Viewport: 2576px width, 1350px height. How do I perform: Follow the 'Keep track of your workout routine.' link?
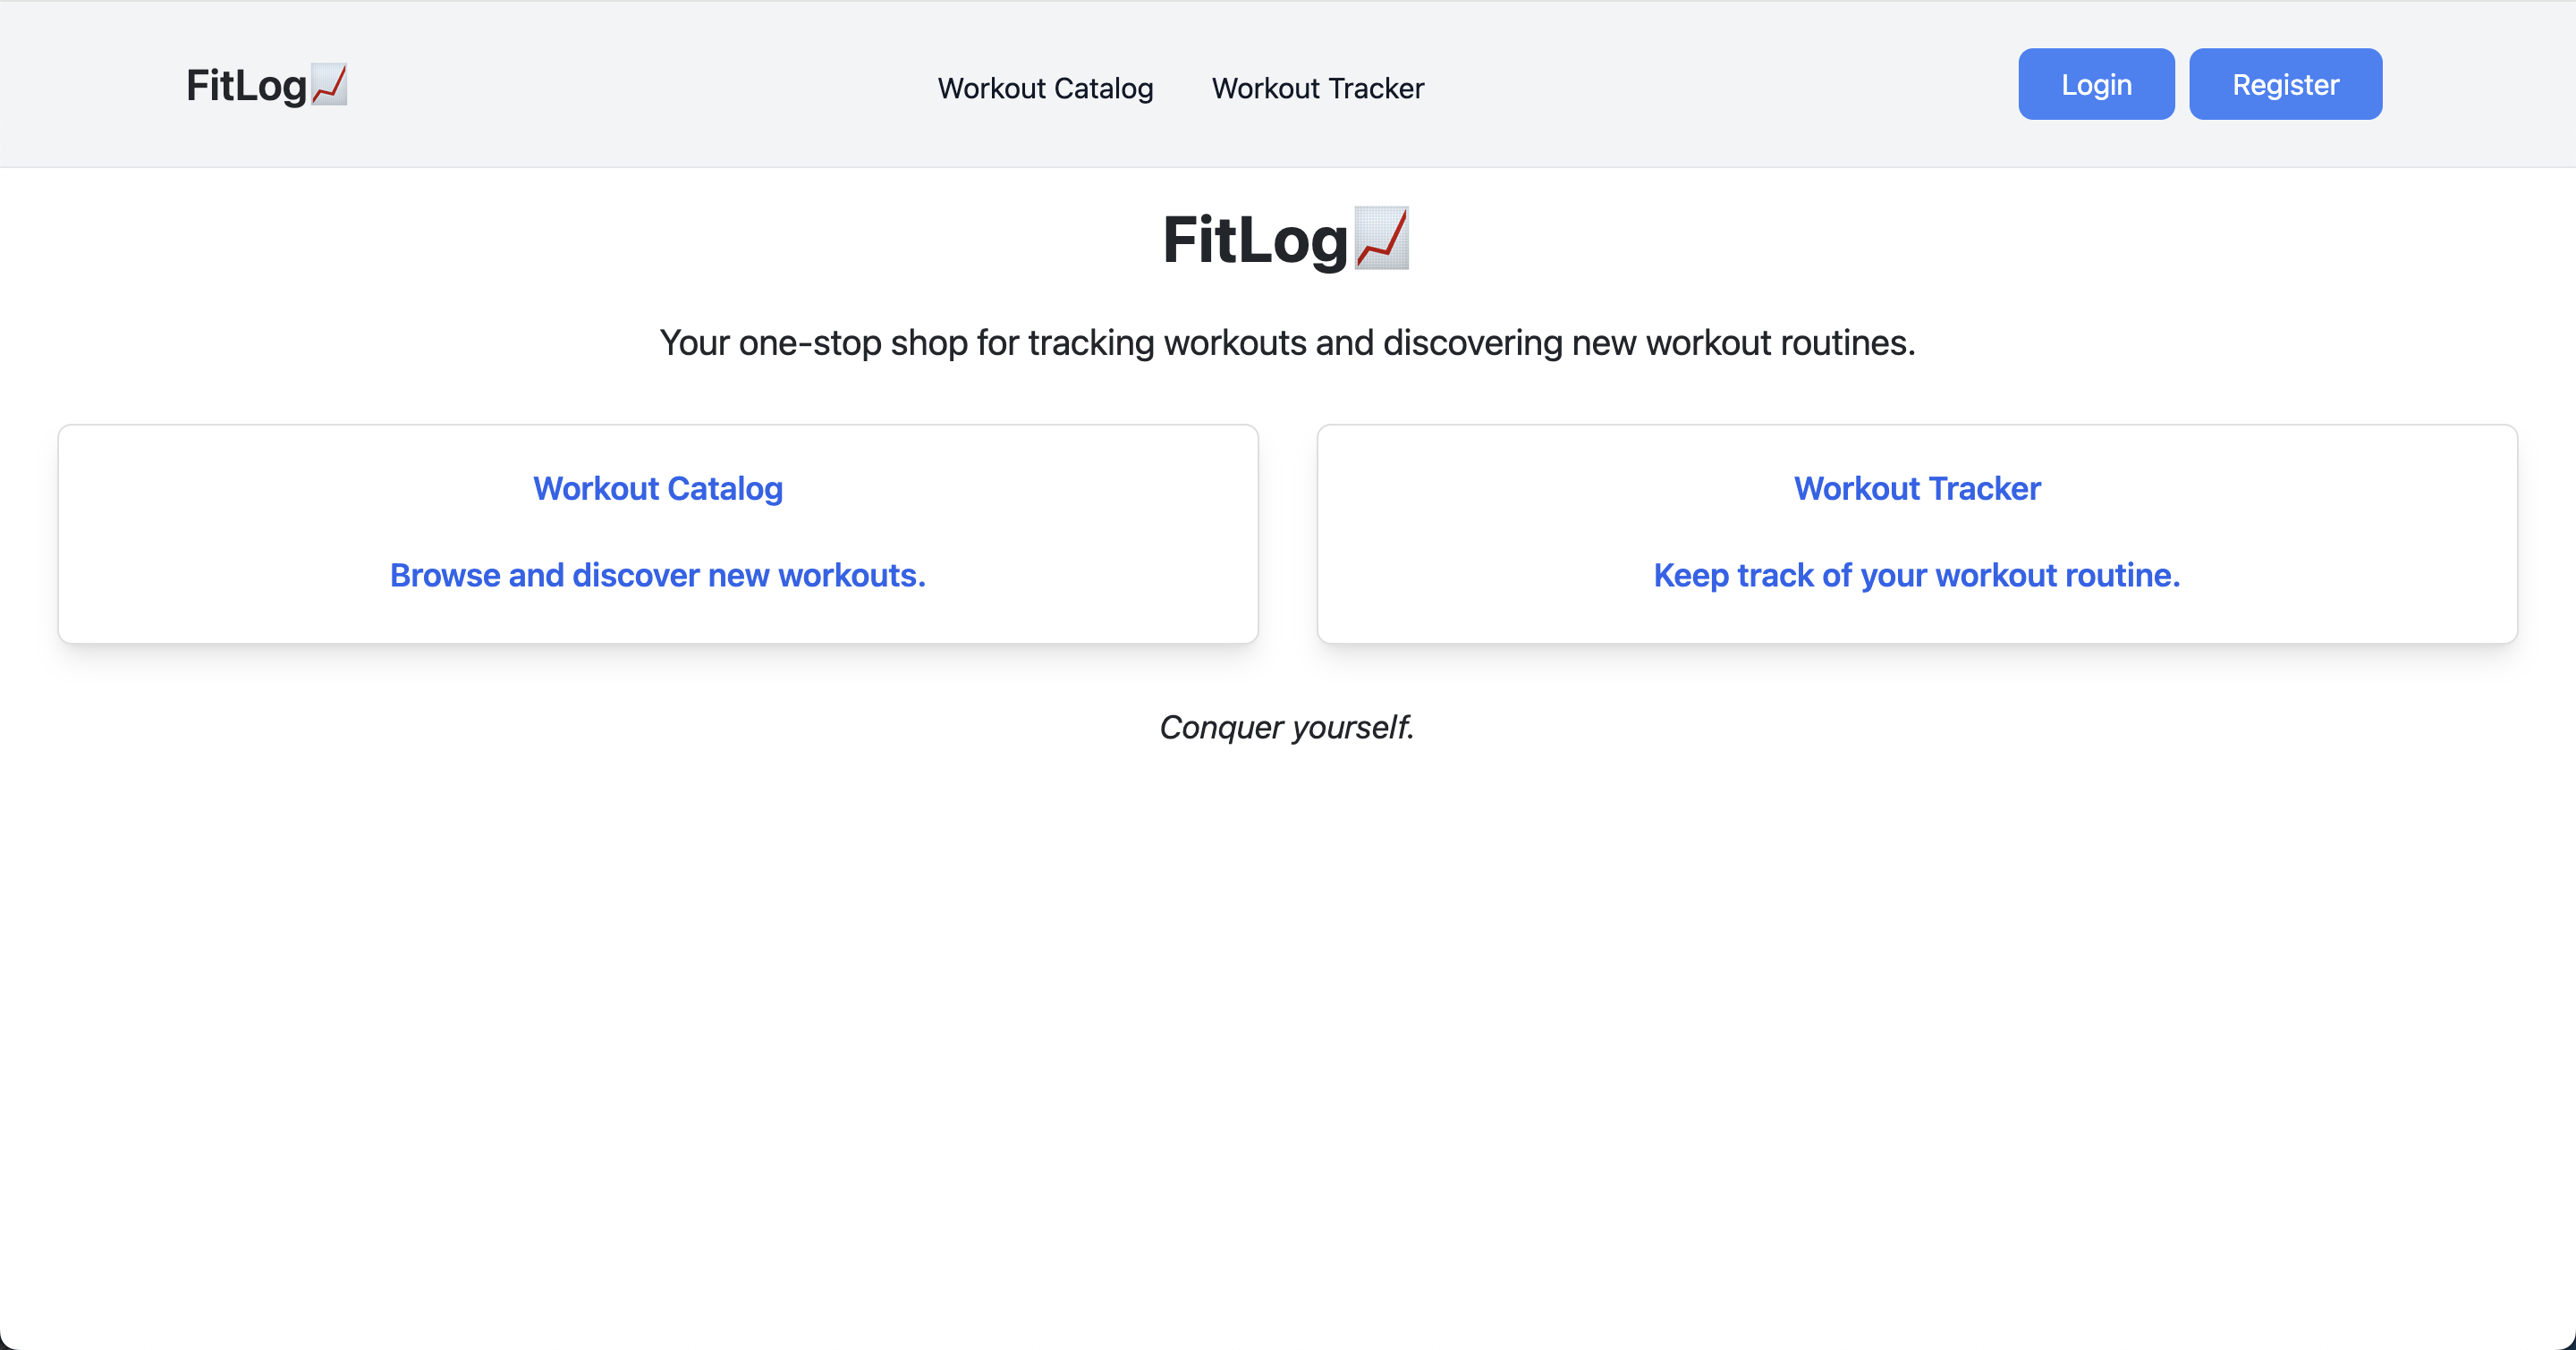1917,576
